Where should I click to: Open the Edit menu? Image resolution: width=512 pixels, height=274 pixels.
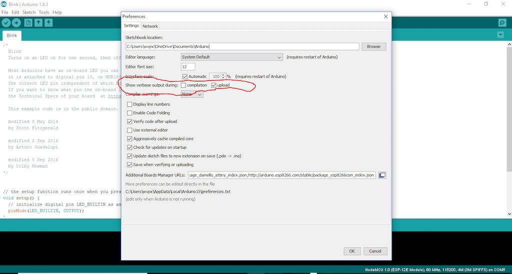[x=15, y=12]
